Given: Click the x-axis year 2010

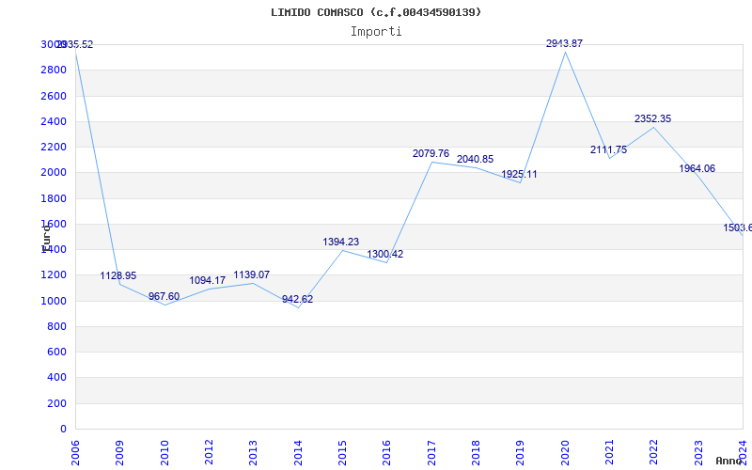Looking at the screenshot, I should click(164, 453).
